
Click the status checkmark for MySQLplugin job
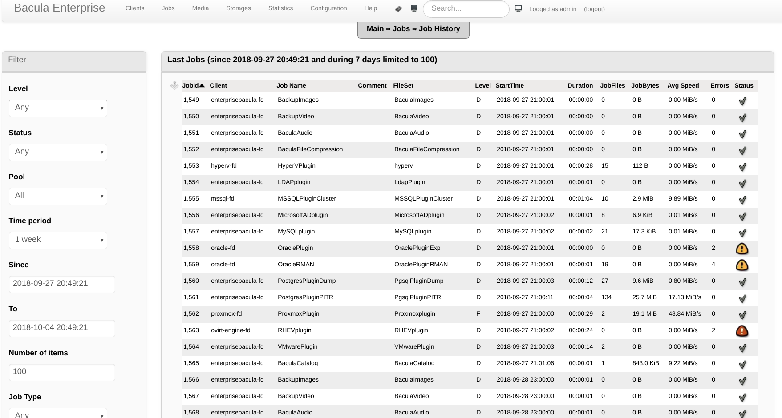(742, 233)
